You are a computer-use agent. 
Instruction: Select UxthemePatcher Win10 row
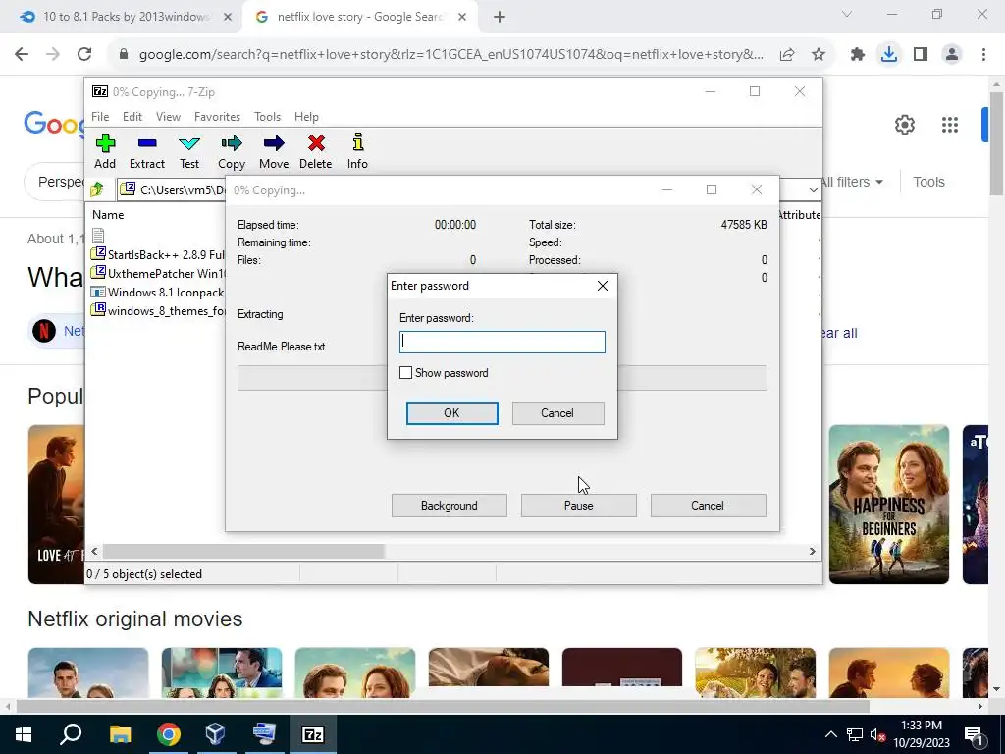point(158,273)
